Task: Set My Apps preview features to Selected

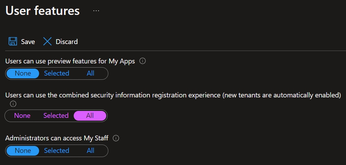Action: point(57,73)
